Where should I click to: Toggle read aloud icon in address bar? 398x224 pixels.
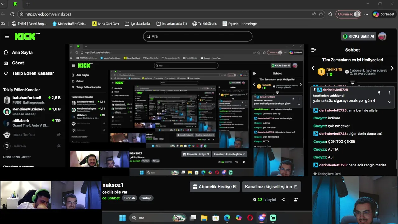tap(314, 14)
